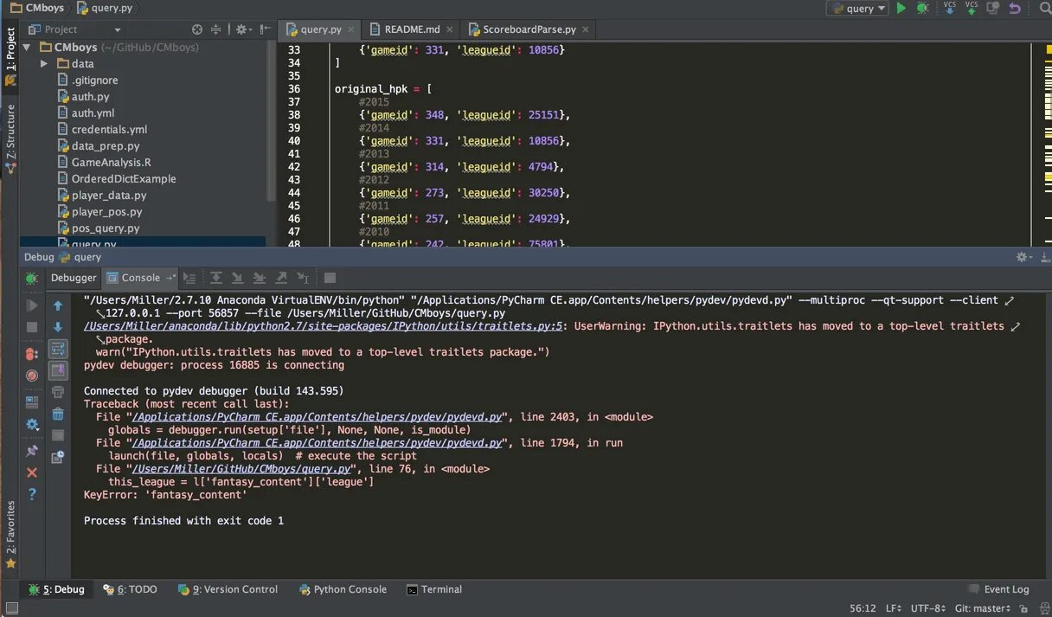The width and height of the screenshot is (1052, 617).
Task: Move down the stack trace with the blue down arrow
Action: (58, 327)
